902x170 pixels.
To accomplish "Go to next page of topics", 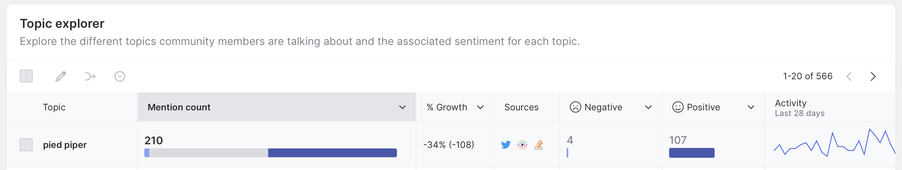I will click(x=873, y=76).
